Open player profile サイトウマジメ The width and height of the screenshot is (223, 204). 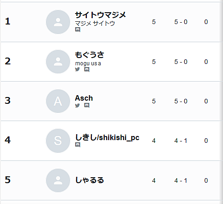coord(101,15)
